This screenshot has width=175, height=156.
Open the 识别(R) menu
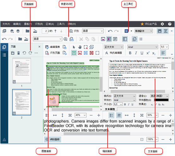pyautogui.click(x=39, y=24)
